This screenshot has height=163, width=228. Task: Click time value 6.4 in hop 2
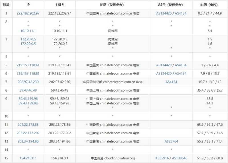pos(210,31)
